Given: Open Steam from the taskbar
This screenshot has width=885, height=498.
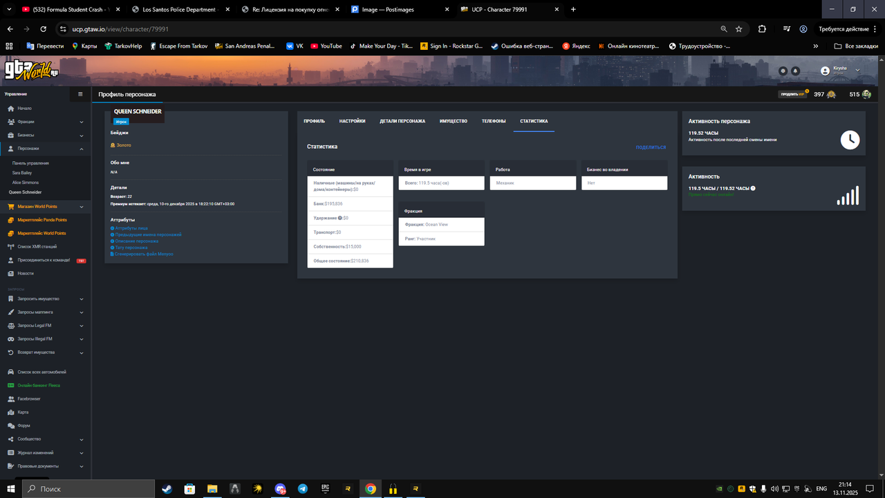Looking at the screenshot, I should tap(167, 488).
